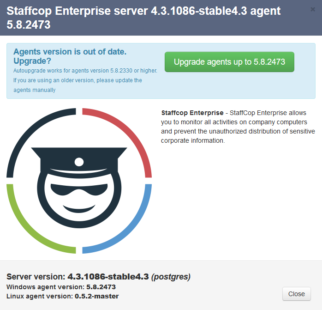The width and height of the screenshot is (322, 310).
Task: Click the bold 'Staffcop Enterprise' description label
Action: click(x=192, y=113)
